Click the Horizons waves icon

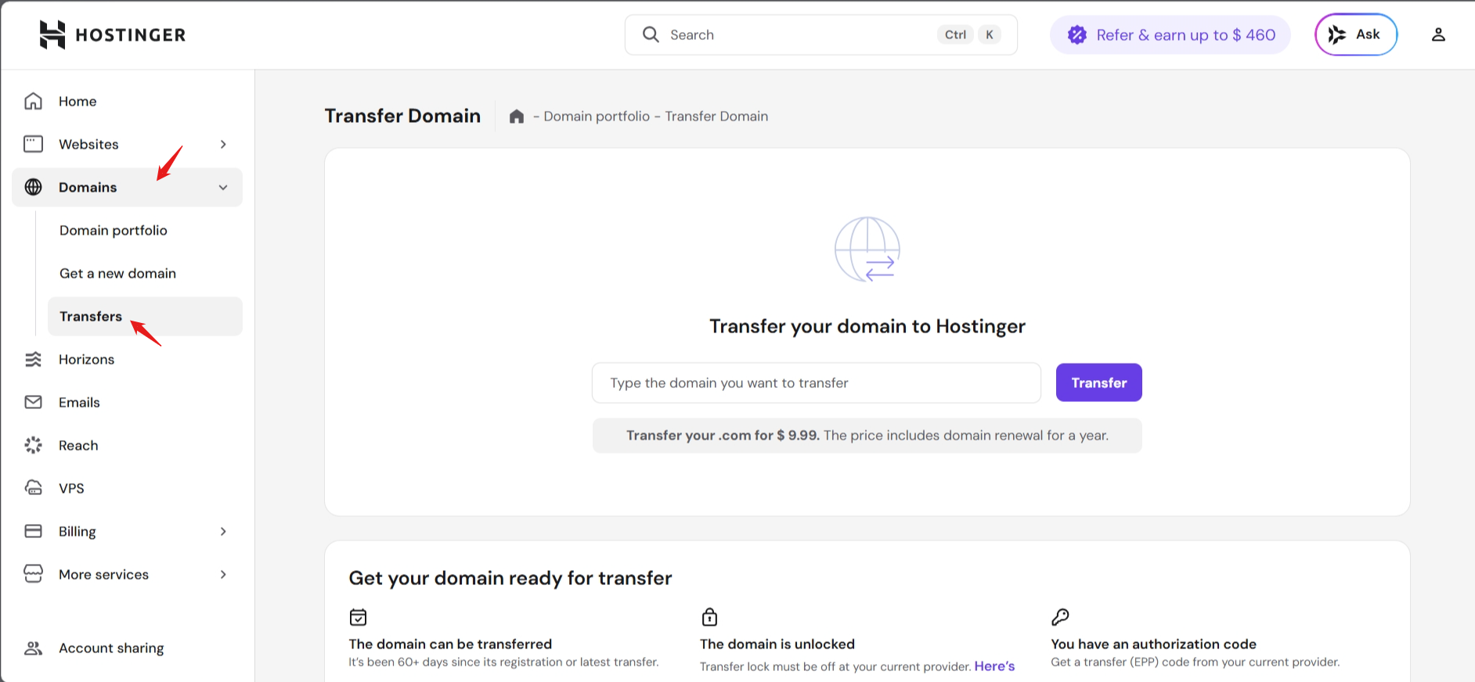click(33, 359)
